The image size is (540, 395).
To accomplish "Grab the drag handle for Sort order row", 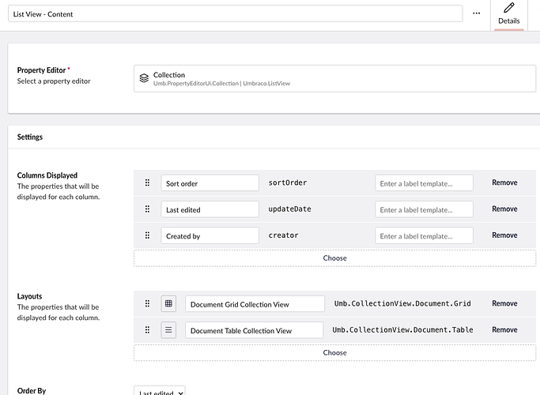I will click(147, 182).
